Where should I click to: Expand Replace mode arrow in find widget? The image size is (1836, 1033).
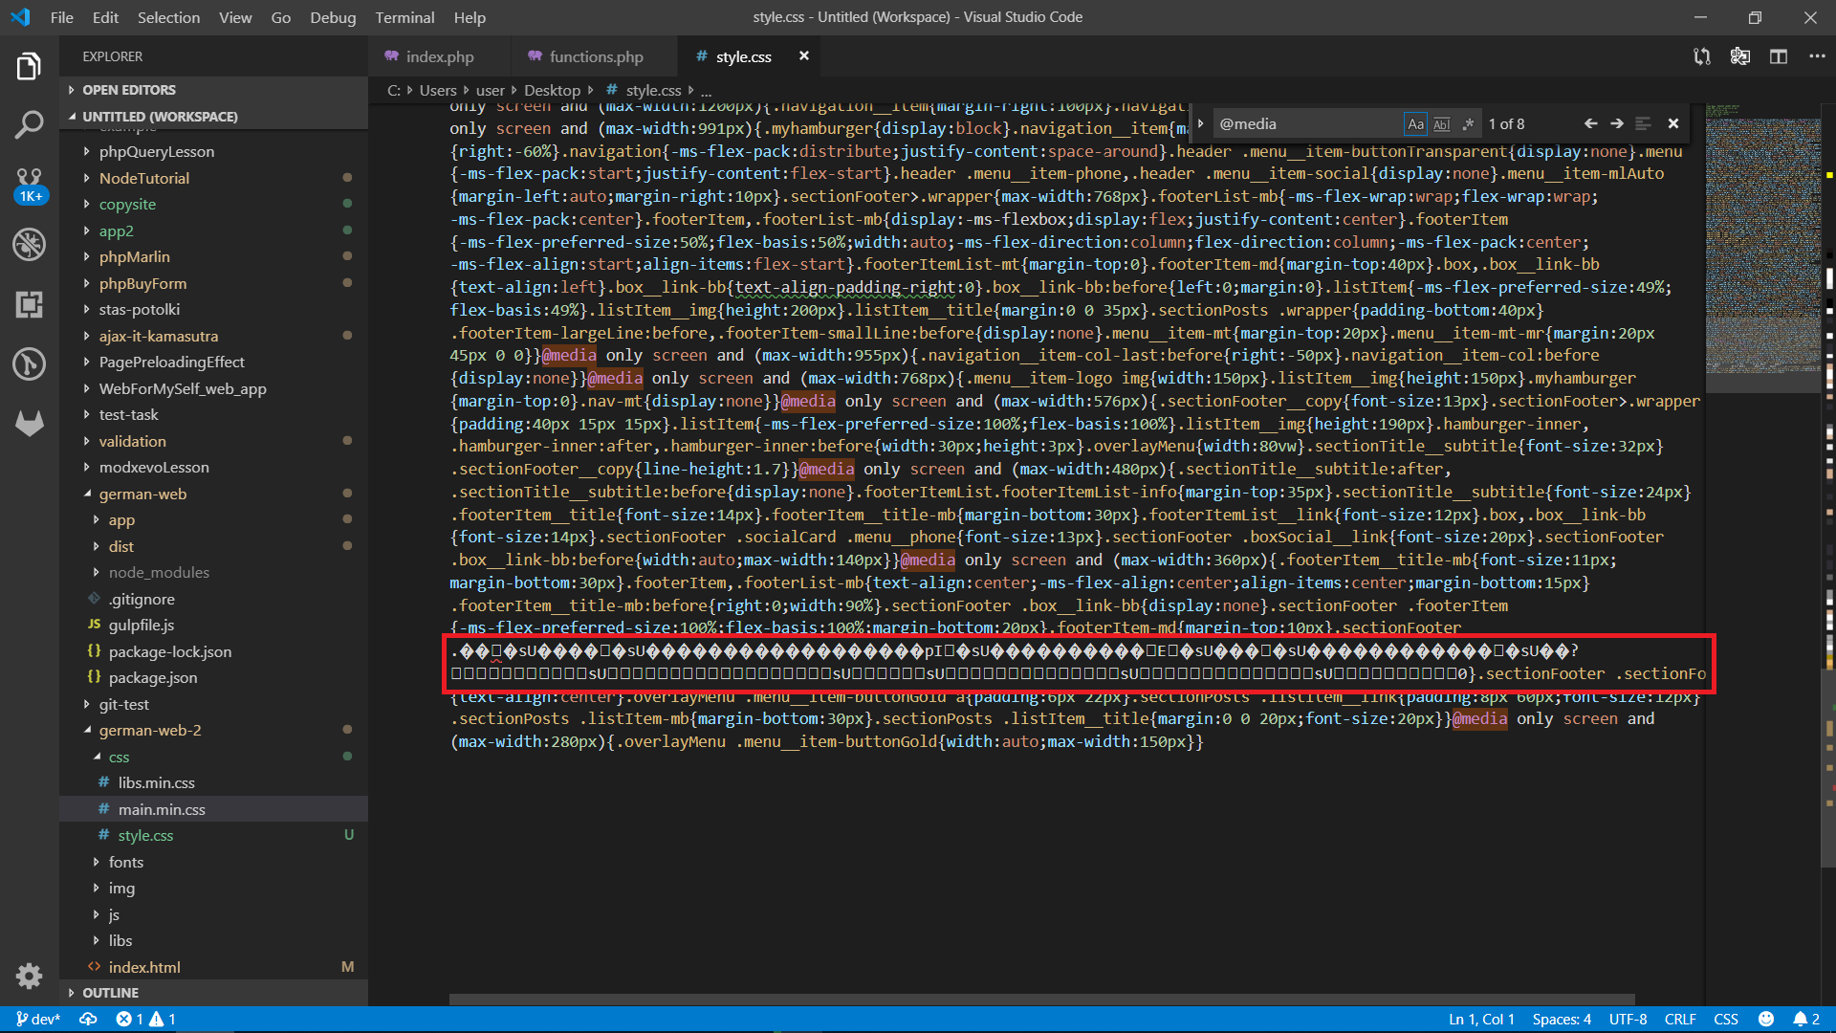[1201, 123]
